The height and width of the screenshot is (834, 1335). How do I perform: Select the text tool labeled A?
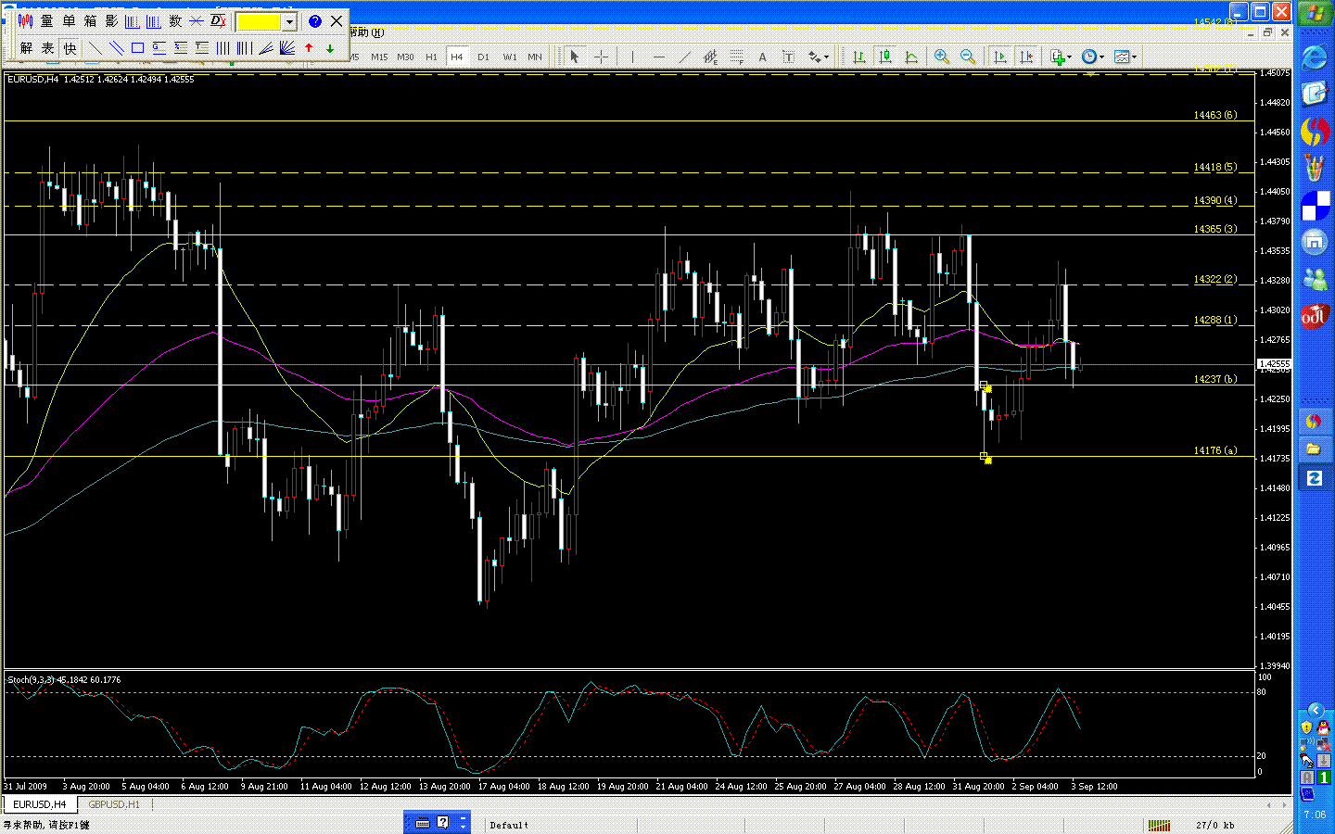coord(763,57)
